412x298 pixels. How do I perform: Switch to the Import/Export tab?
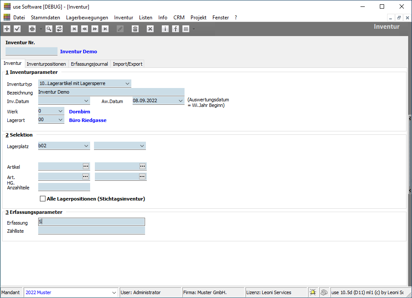point(127,64)
